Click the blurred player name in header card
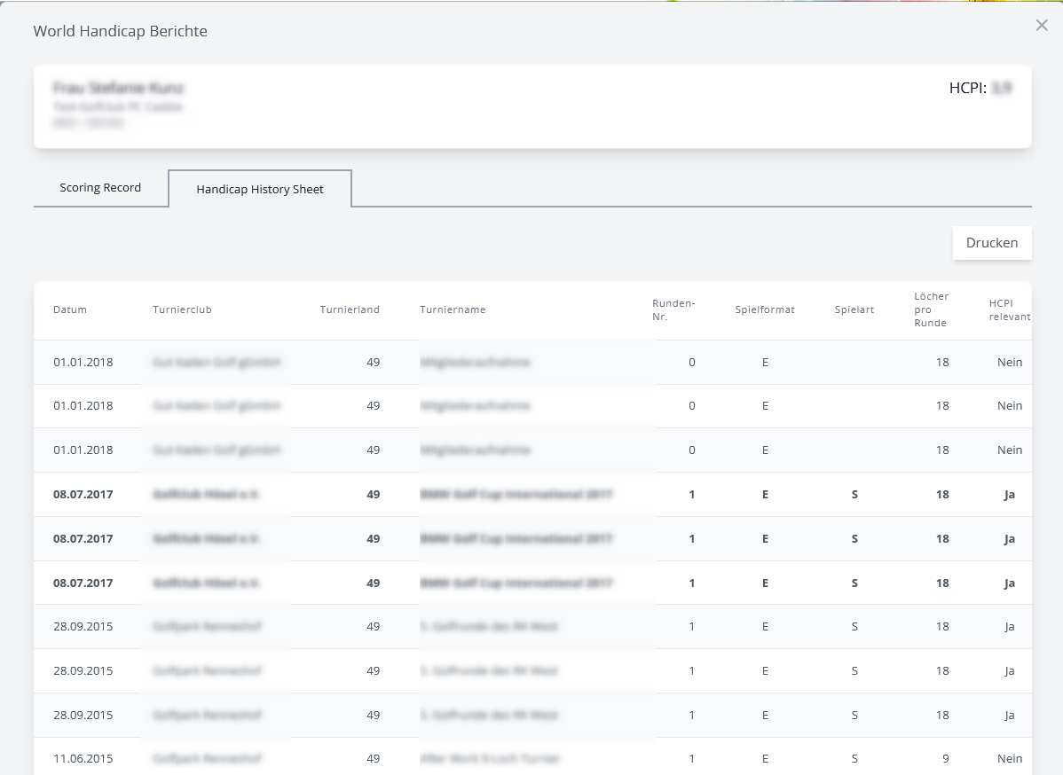This screenshot has width=1063, height=775. pos(119,88)
